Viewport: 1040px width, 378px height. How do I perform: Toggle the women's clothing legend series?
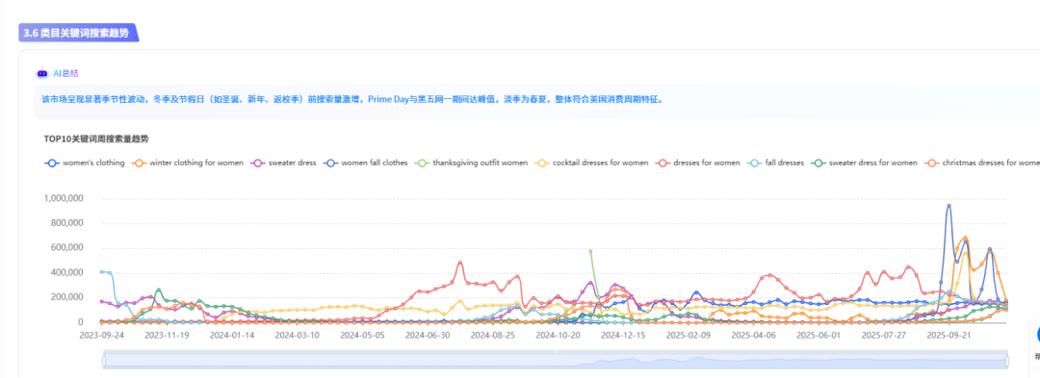click(x=84, y=163)
